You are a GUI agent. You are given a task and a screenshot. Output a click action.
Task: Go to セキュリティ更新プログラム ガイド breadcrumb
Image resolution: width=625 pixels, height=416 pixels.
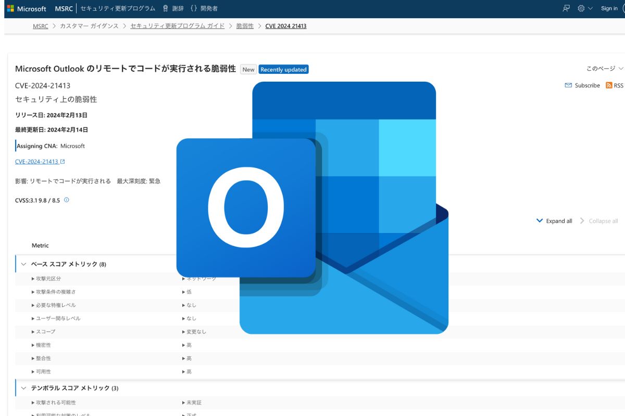coord(177,26)
